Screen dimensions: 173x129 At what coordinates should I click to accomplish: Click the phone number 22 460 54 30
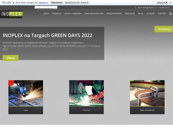(x=164, y=8)
